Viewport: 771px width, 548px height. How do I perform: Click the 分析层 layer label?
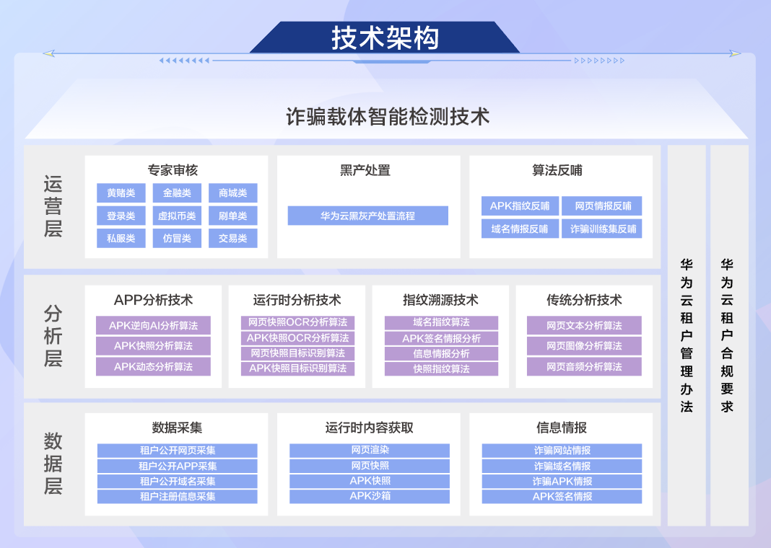point(53,336)
